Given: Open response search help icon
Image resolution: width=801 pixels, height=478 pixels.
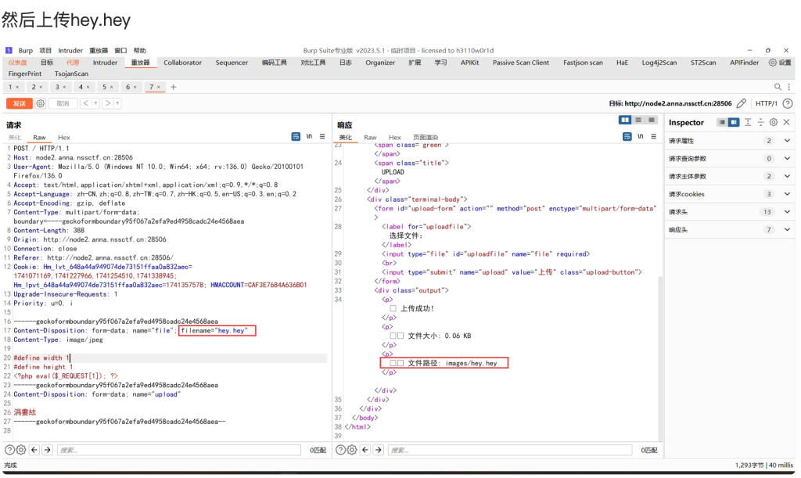Looking at the screenshot, I should point(341,450).
